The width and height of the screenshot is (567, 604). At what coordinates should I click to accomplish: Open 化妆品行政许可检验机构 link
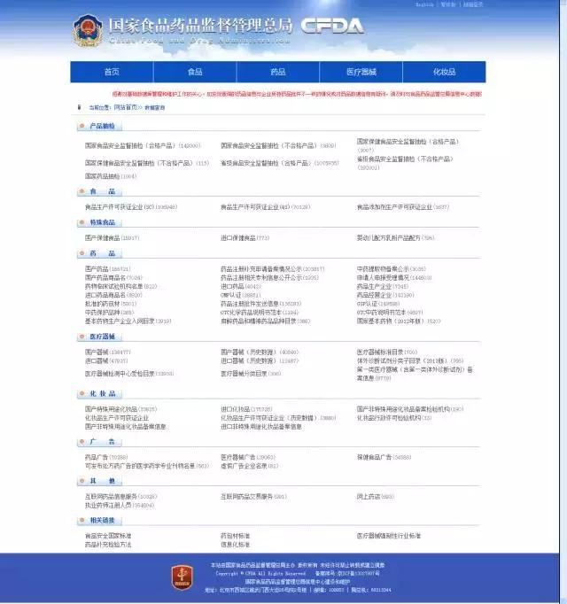(394, 418)
